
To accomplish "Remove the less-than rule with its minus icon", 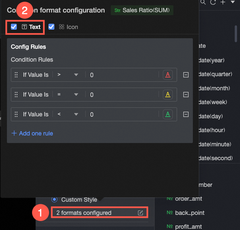I will pos(186,114).
